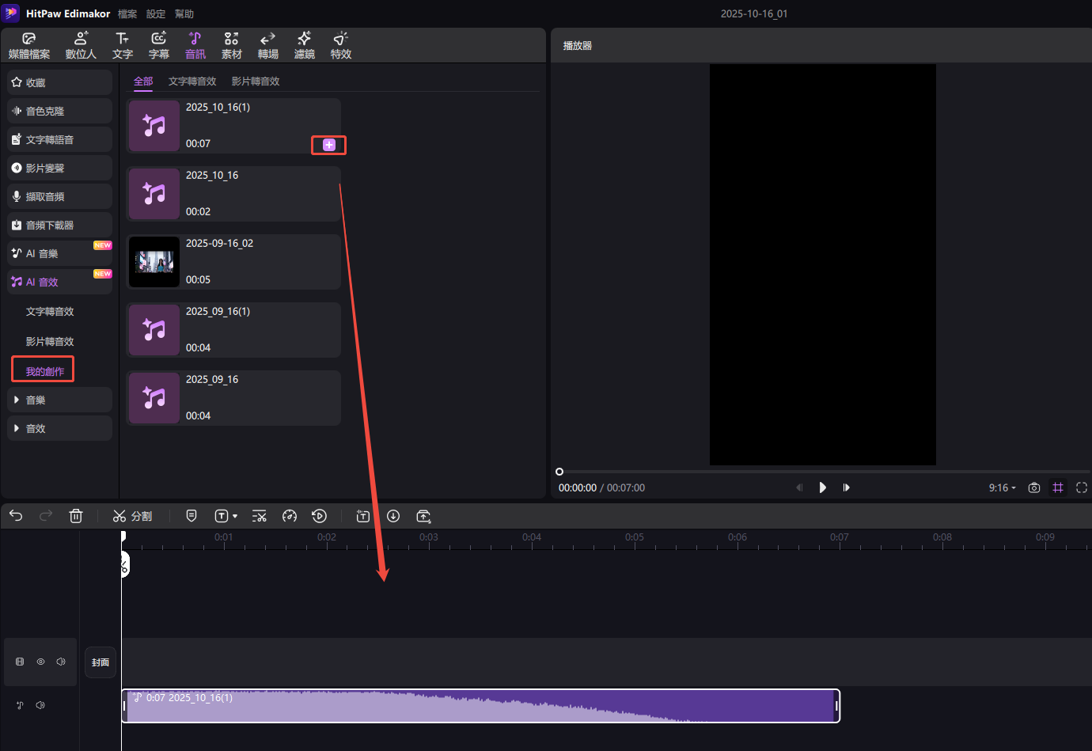1092x751 pixels.
Task: Add 2025_10_16(1) to timeline with plus icon
Action: 329,145
